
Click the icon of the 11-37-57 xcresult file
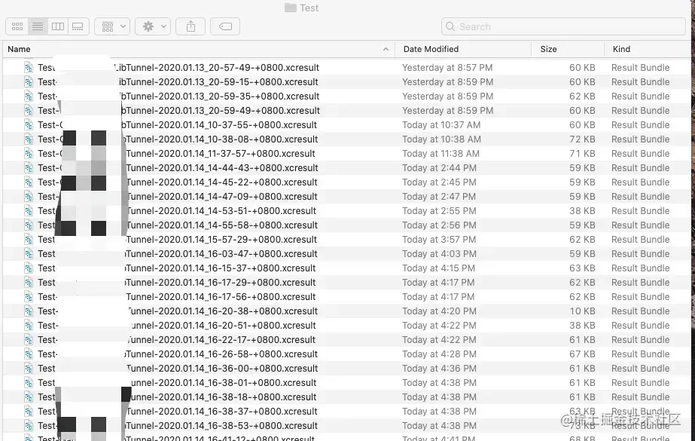point(29,154)
